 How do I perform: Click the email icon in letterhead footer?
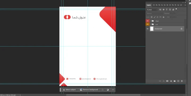click(x=80, y=79)
